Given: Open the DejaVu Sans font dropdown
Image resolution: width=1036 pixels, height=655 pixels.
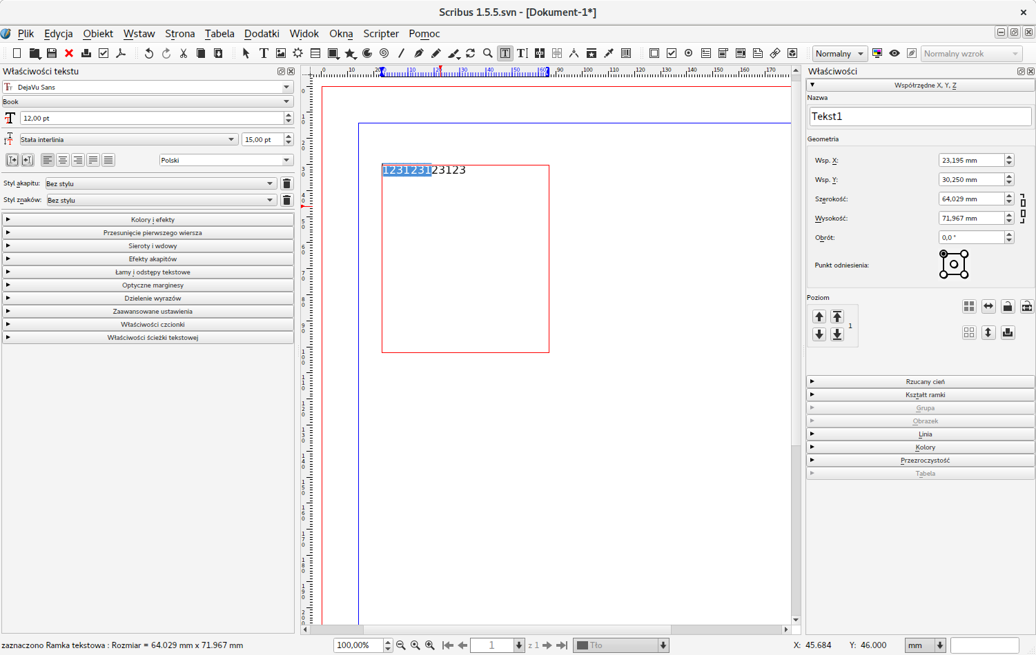Looking at the screenshot, I should coord(286,87).
